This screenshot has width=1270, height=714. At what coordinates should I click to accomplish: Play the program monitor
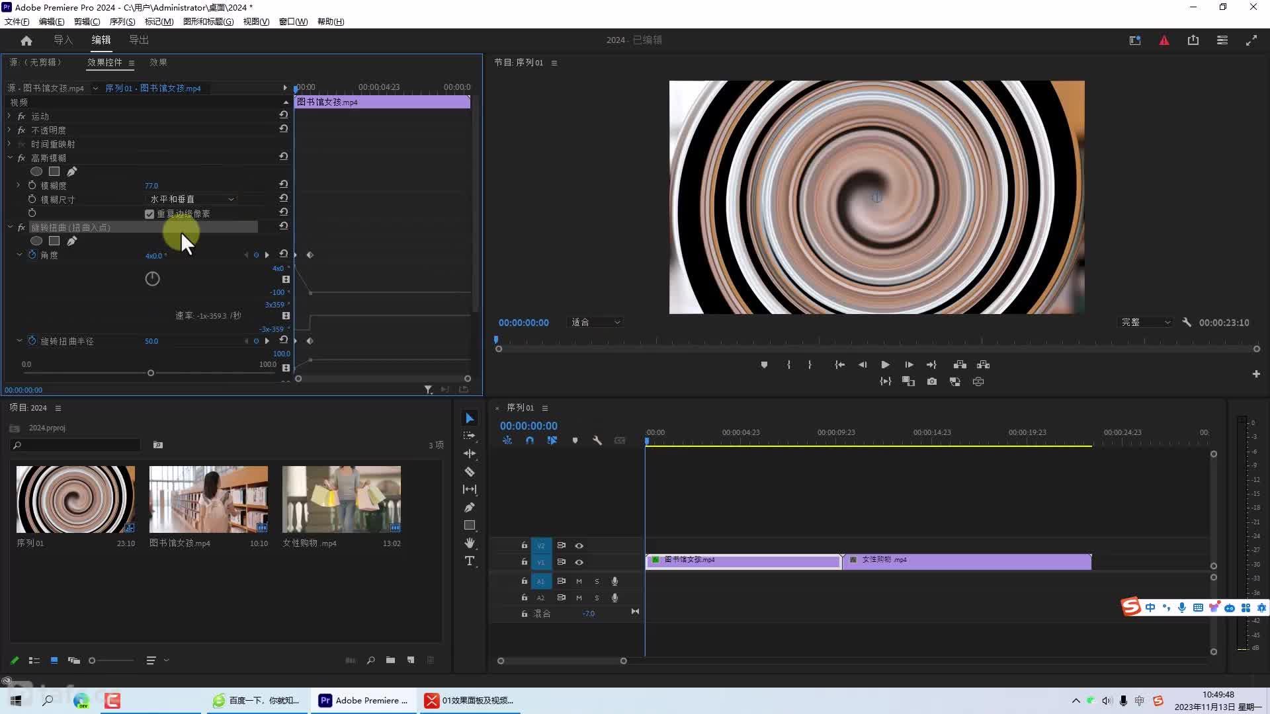tap(885, 365)
